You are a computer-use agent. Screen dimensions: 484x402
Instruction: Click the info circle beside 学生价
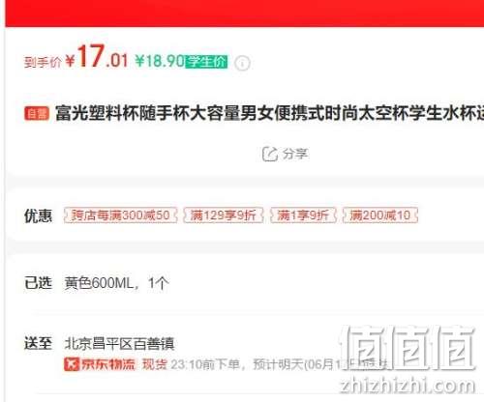click(242, 63)
